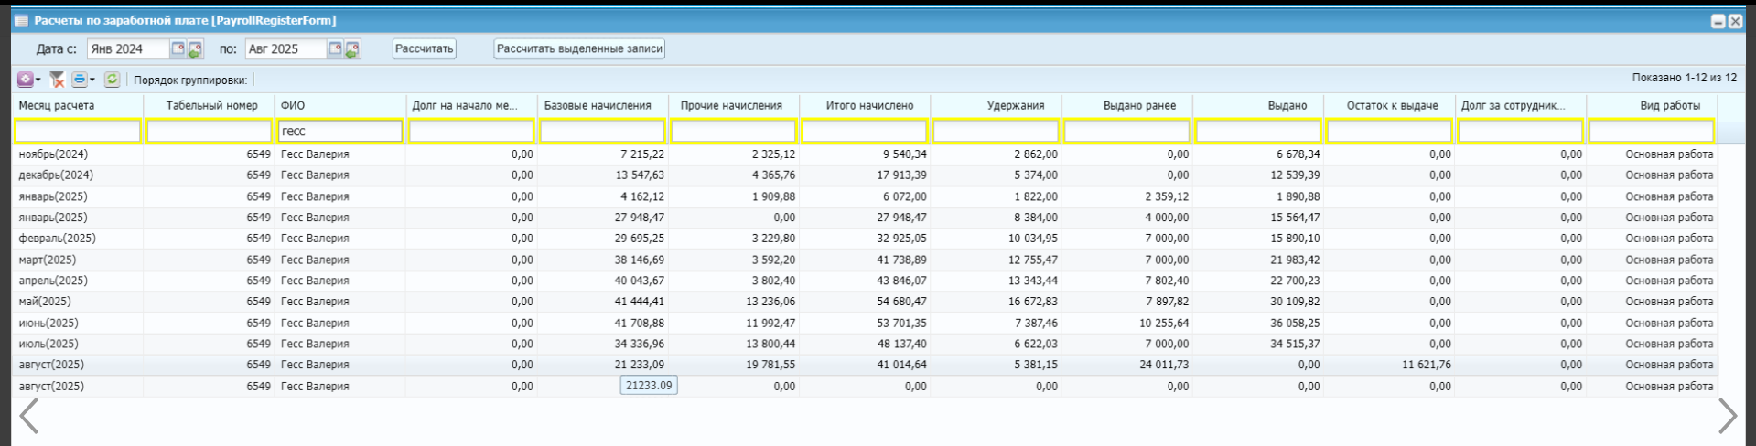Click the 'по' date field showing Авг 2025

coord(286,49)
